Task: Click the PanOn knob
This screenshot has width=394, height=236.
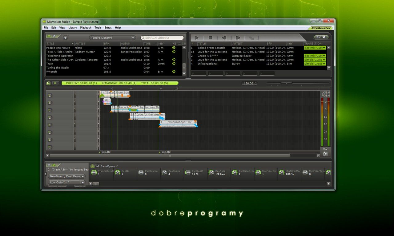Action: [118, 173]
